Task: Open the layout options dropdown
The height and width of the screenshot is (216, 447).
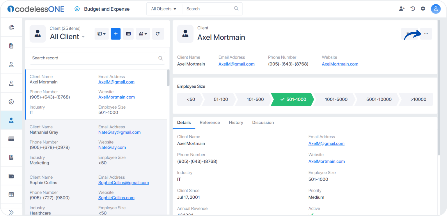Action: coord(102,34)
